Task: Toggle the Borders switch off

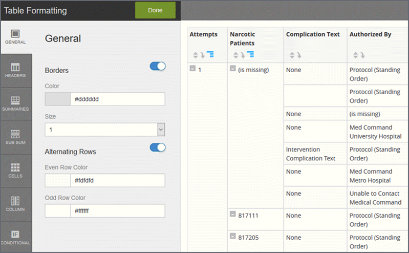Action: [x=158, y=66]
